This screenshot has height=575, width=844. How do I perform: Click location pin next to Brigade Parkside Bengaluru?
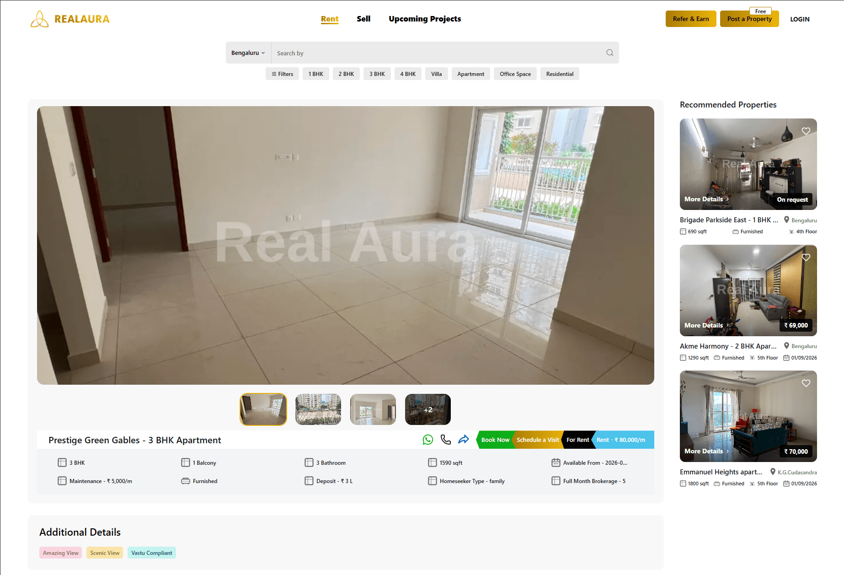786,220
